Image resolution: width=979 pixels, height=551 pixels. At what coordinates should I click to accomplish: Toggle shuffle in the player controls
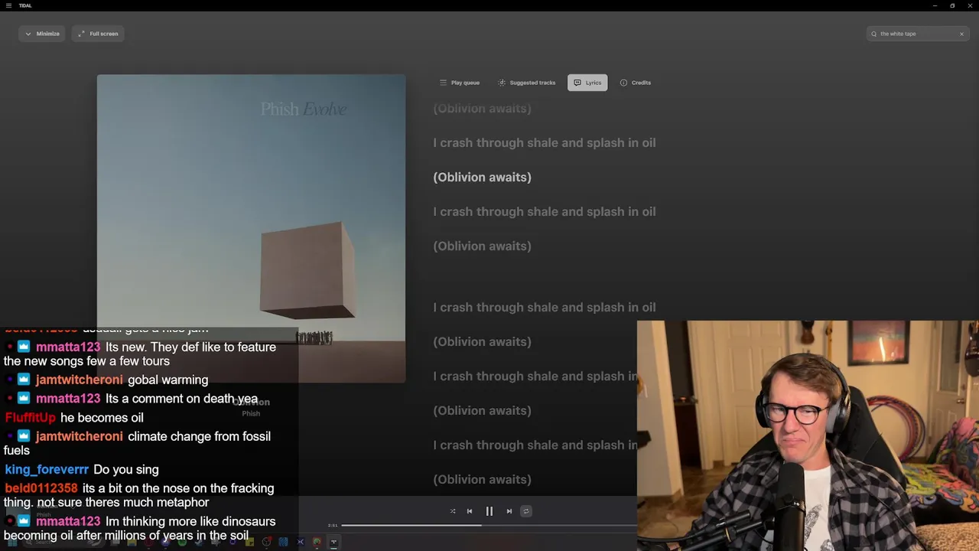point(453,511)
